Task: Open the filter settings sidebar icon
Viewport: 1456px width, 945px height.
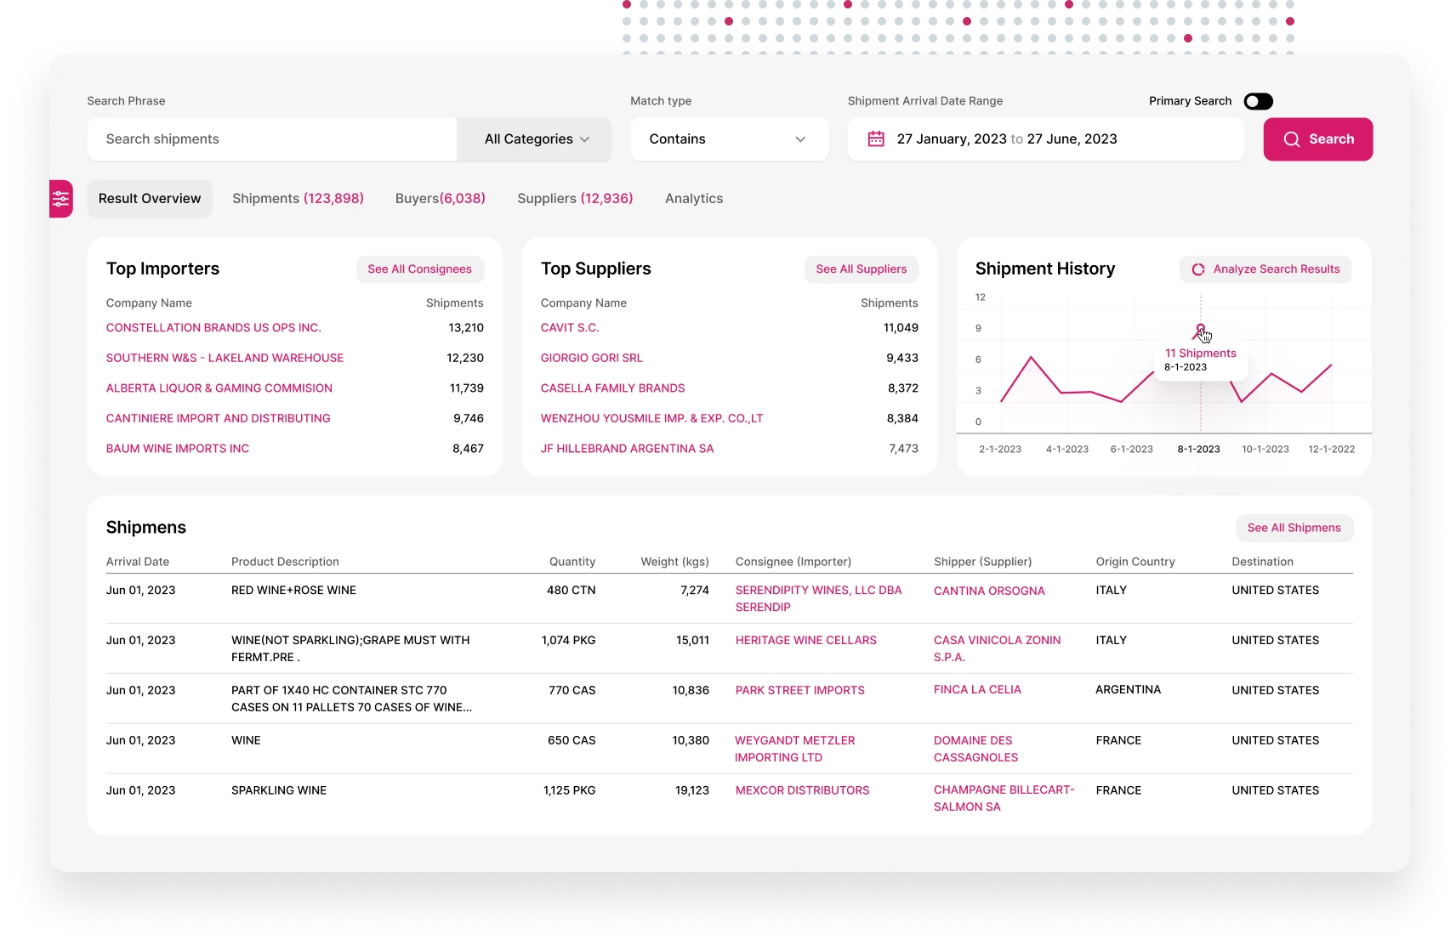Action: [61, 199]
